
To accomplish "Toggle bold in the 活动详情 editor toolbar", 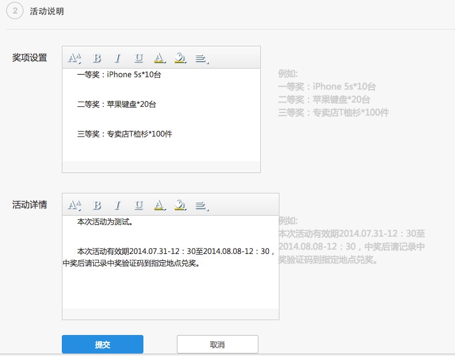I will pyautogui.click(x=97, y=205).
